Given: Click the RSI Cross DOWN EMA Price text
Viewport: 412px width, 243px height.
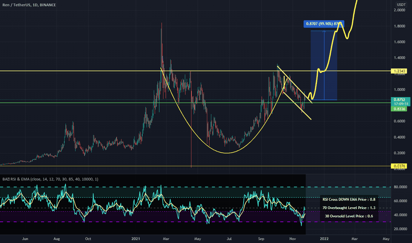Looking at the screenshot, I should (x=349, y=199).
